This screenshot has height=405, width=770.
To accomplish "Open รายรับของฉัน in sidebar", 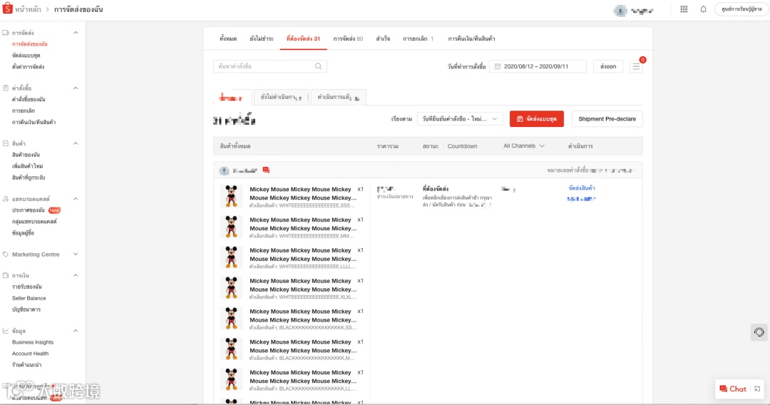I will [x=26, y=287].
